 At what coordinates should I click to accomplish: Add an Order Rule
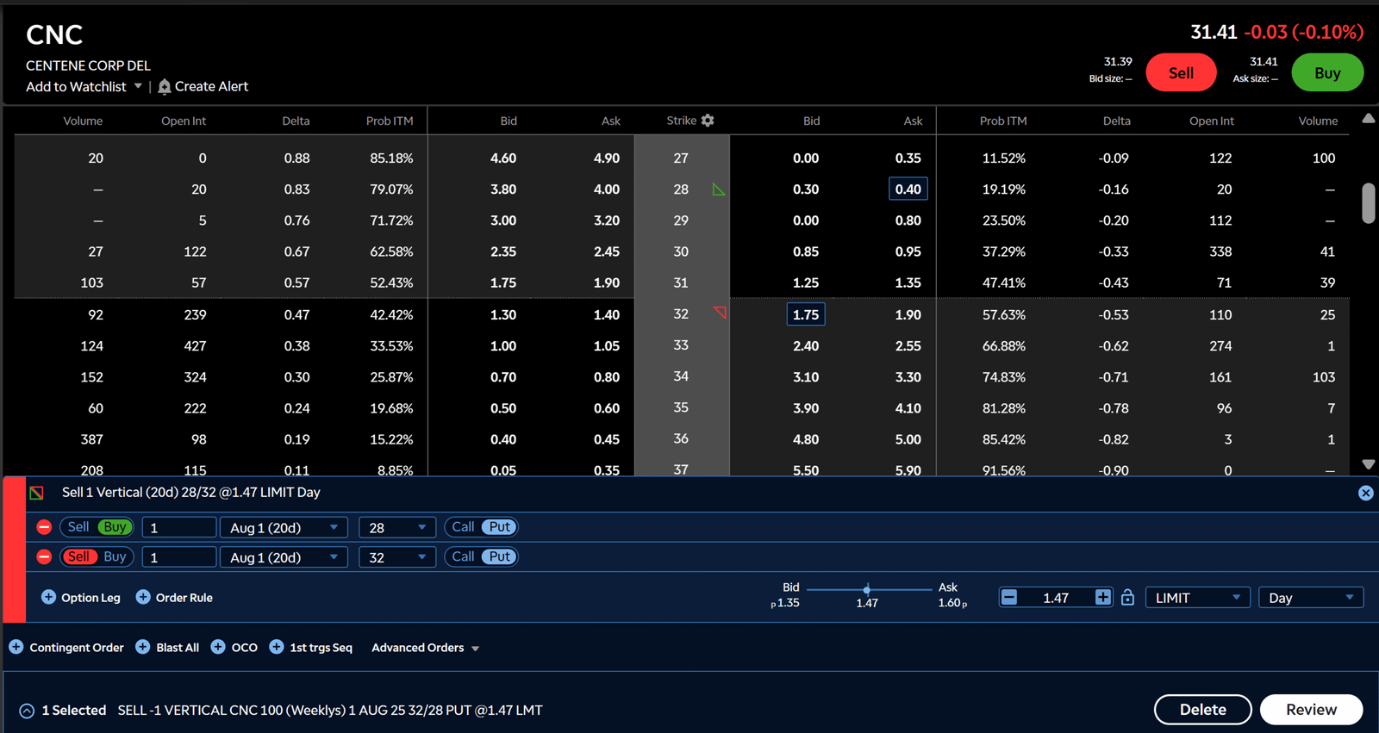tap(174, 598)
